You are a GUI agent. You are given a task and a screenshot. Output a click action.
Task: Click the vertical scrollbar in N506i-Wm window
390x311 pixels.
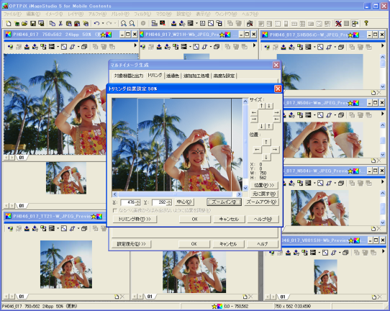click(383, 140)
